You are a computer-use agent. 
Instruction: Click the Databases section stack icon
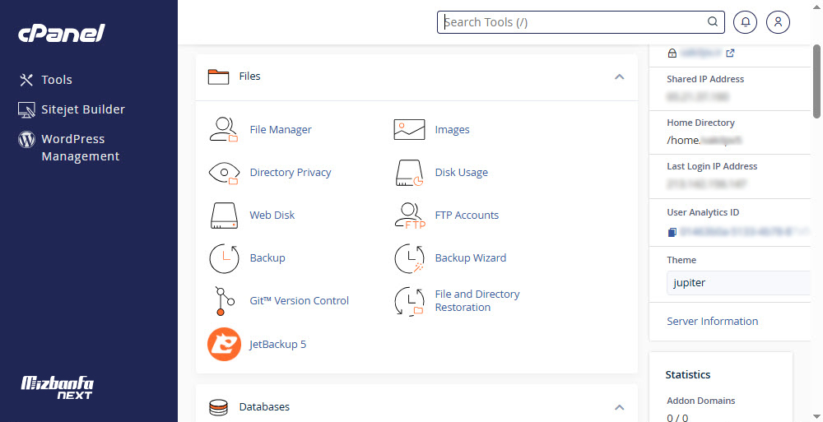point(218,407)
